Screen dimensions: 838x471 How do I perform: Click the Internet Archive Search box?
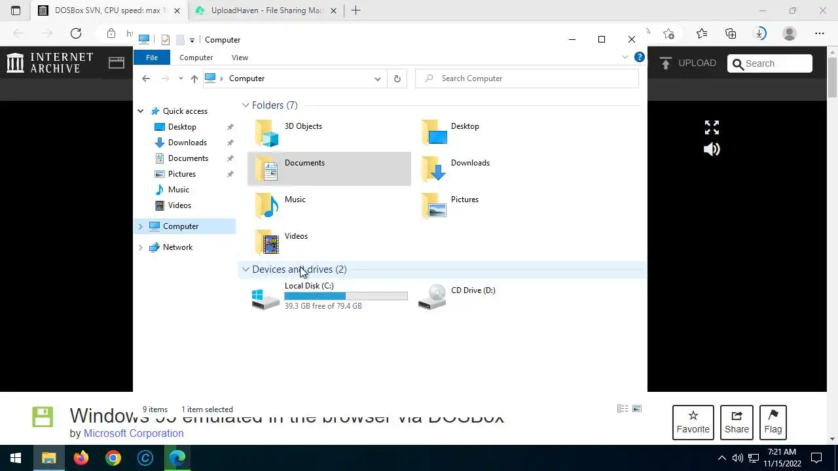tap(770, 63)
